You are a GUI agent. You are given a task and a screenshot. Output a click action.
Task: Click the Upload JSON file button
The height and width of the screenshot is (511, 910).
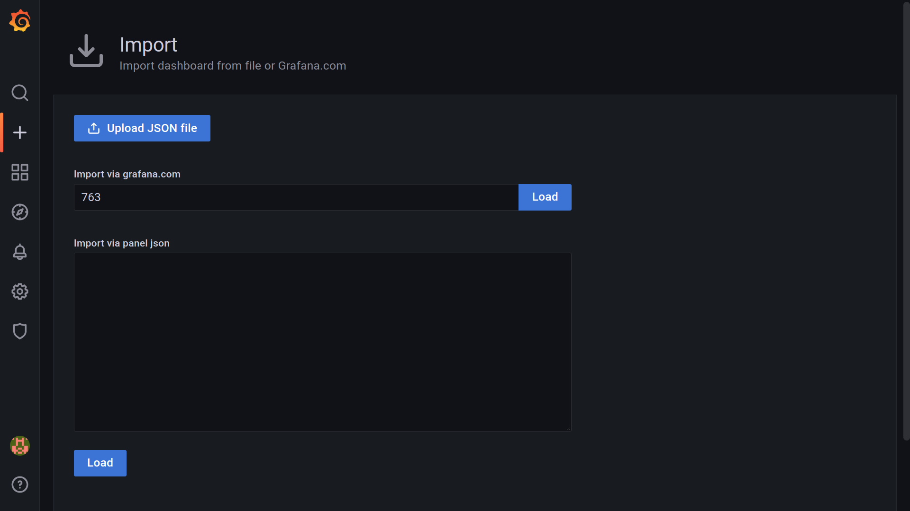[x=142, y=128]
